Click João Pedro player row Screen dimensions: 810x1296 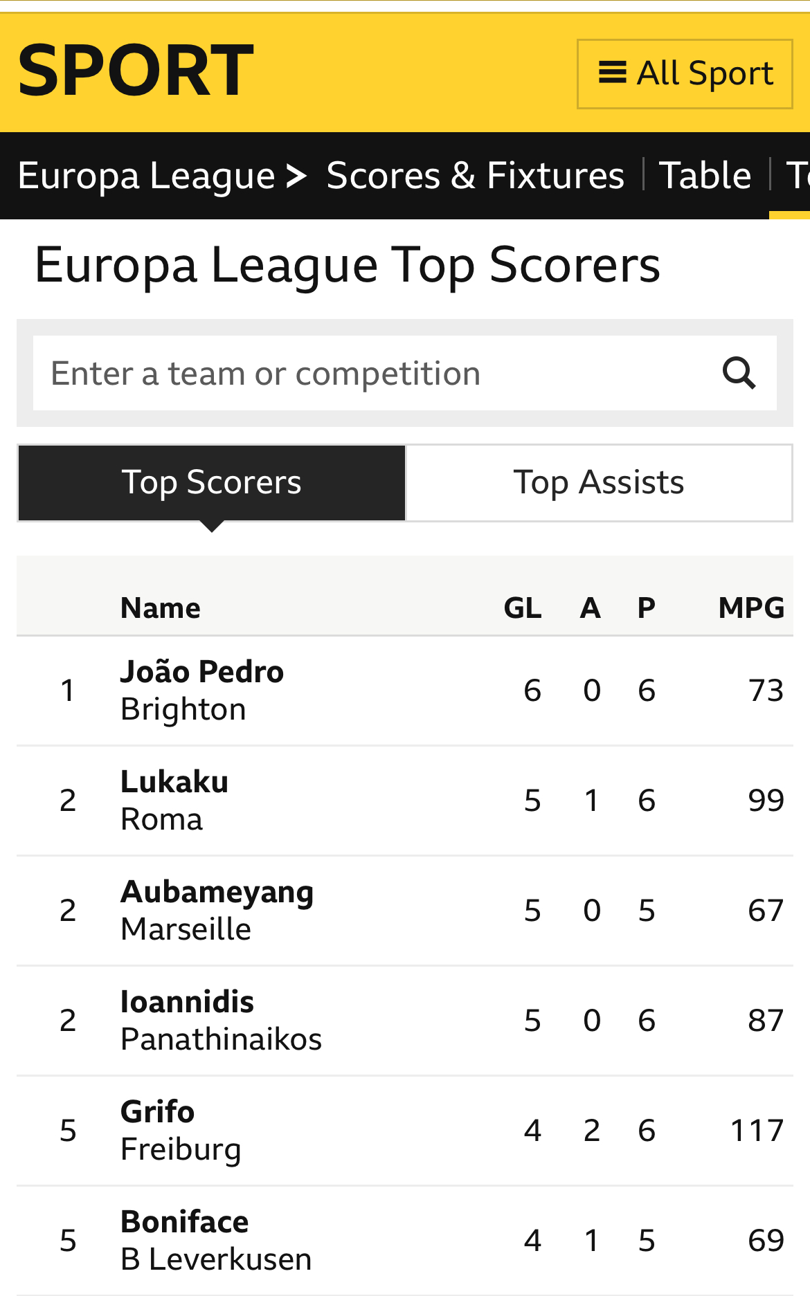click(x=405, y=691)
